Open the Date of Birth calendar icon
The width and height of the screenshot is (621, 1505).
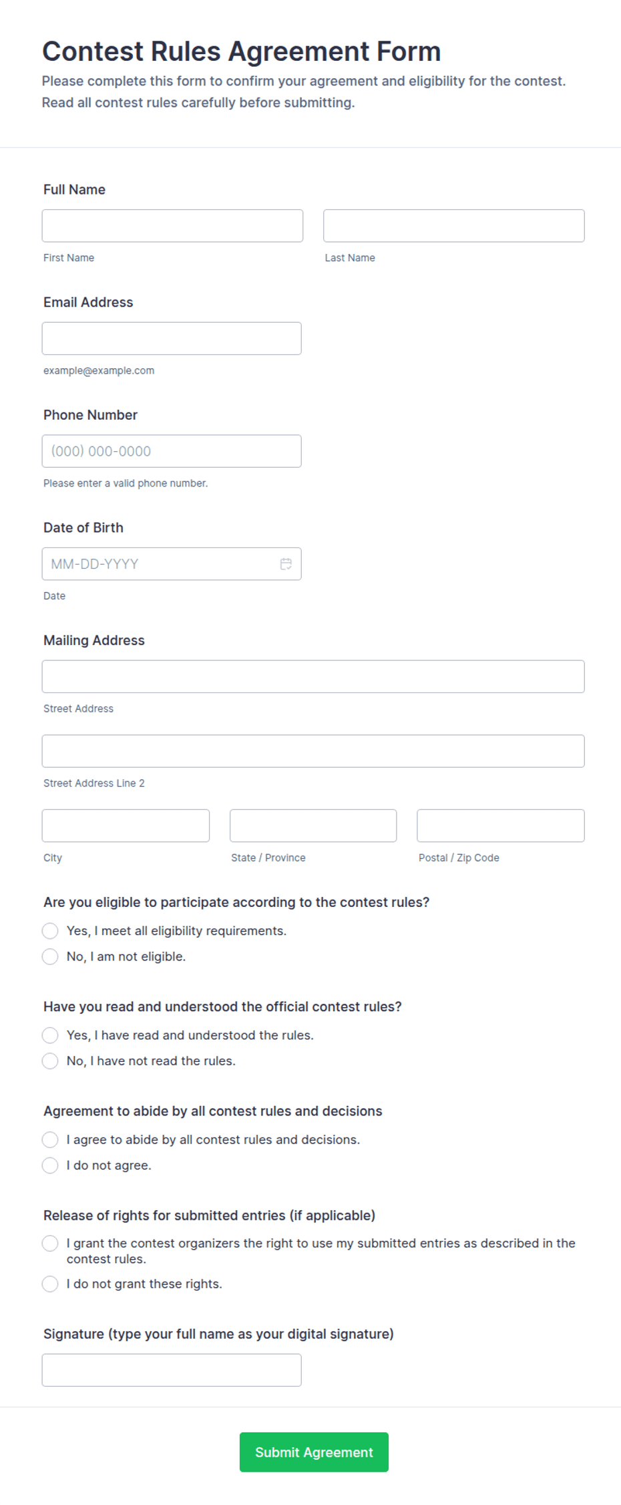286,564
